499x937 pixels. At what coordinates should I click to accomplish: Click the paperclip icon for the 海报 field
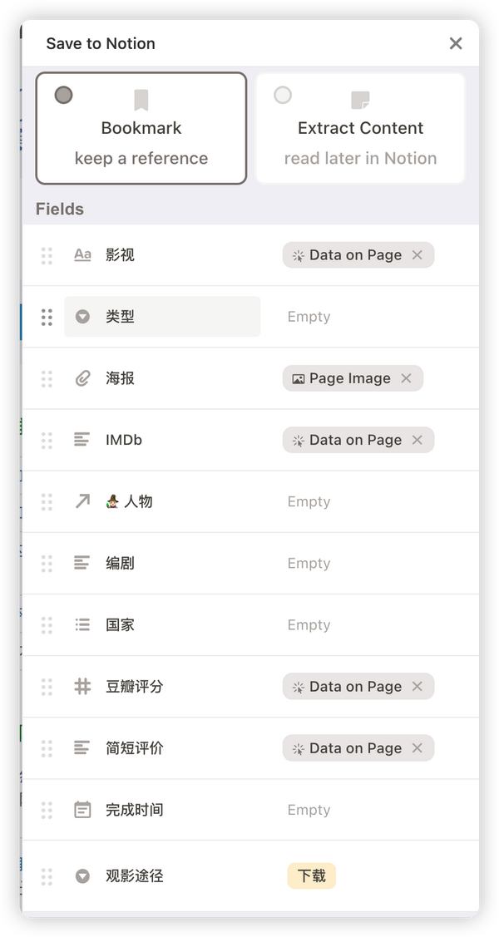pos(82,377)
